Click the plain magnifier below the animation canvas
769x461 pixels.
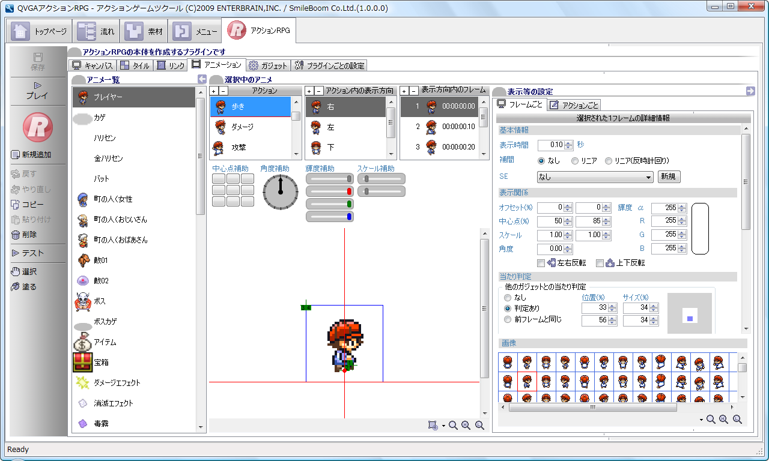(453, 425)
